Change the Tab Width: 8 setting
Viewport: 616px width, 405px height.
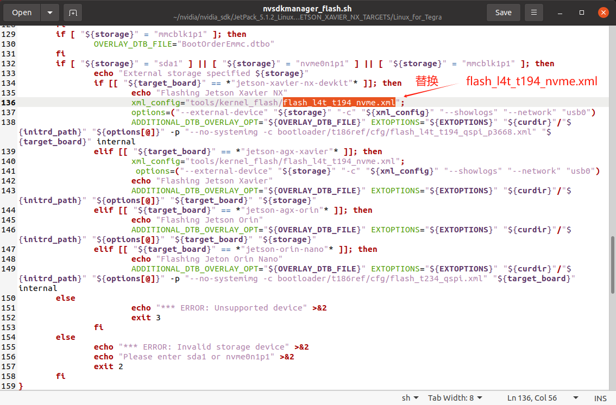455,398
